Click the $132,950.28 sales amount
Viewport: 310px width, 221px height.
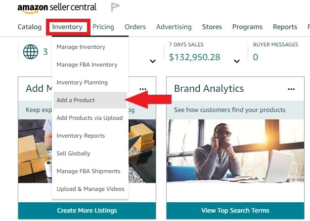(194, 57)
